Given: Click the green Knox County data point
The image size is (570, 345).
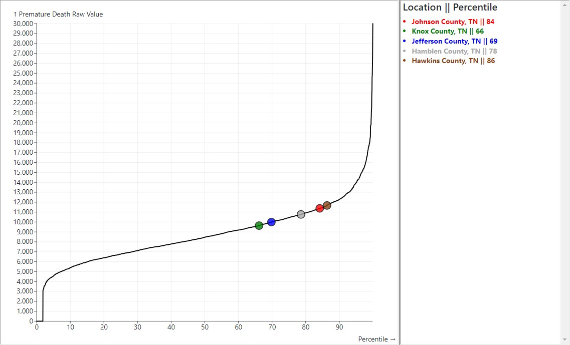Looking at the screenshot, I should point(259,225).
